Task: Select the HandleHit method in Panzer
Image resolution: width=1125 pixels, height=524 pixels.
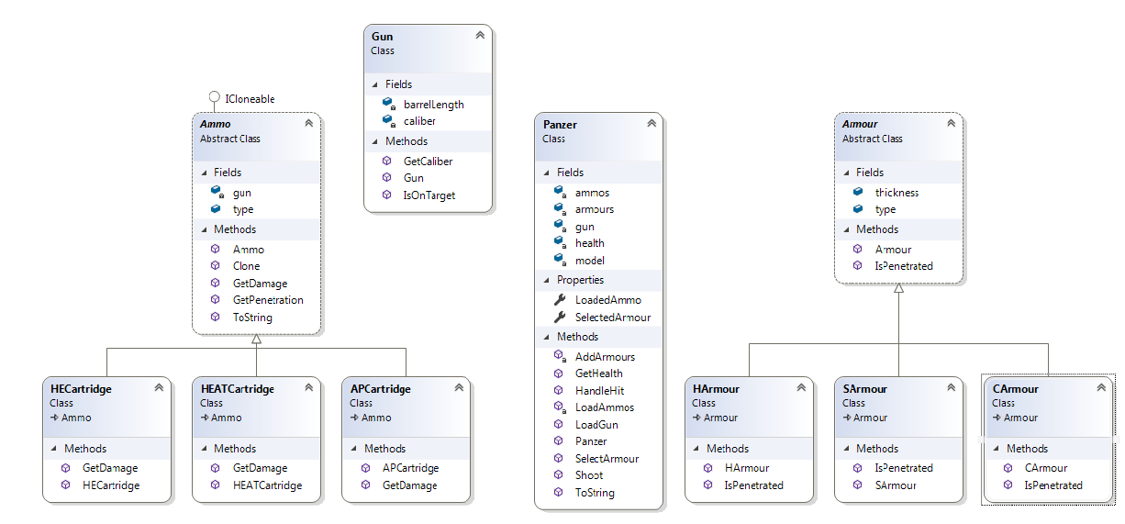Action: [599, 390]
